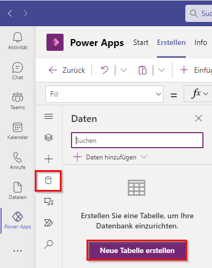Open the Fill property dropdown
This screenshot has width=212, height=268.
click(104, 94)
